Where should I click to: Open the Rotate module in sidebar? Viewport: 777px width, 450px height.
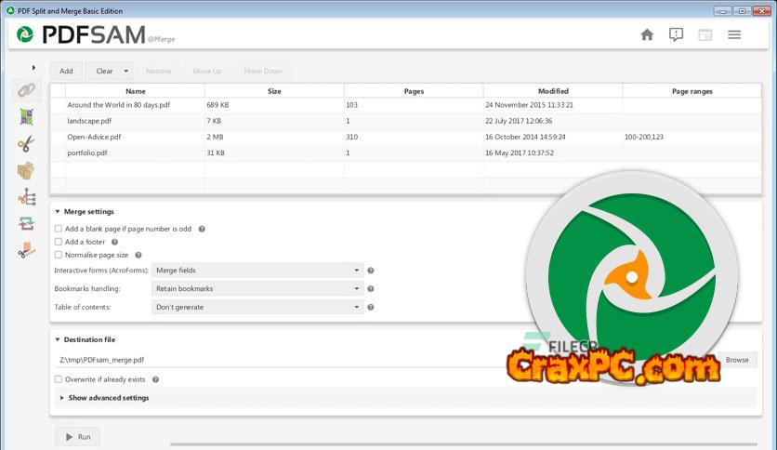tap(25, 223)
